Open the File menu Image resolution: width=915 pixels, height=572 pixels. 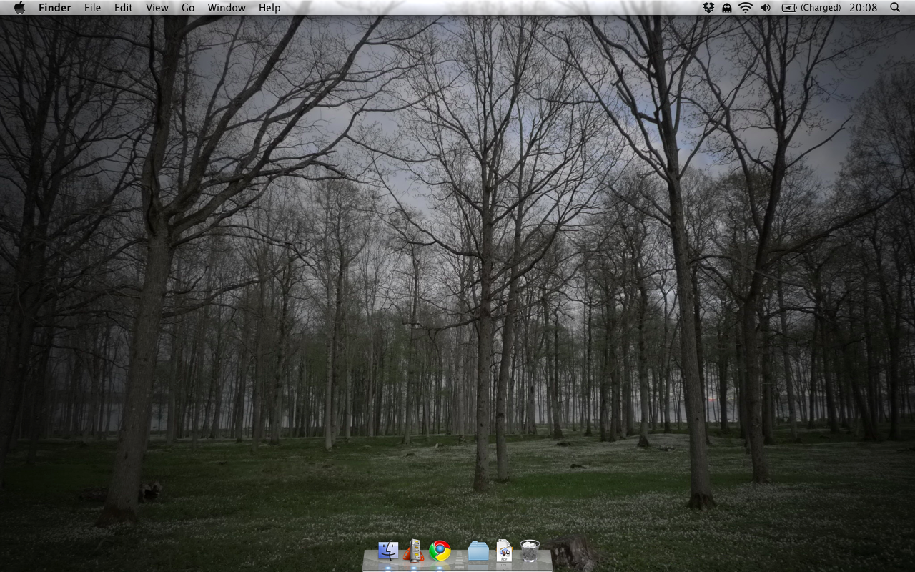coord(92,8)
